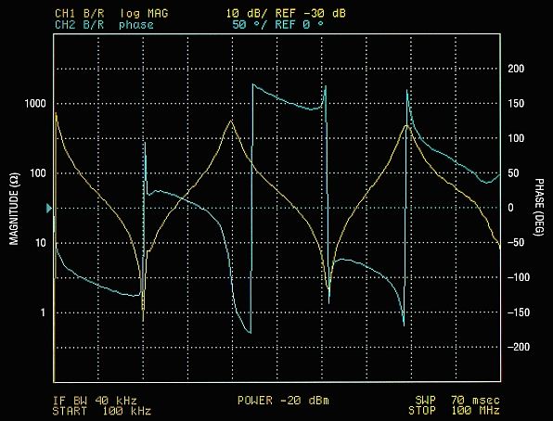553x421 pixels.
Task: Click the 0 degree phase axis label
Action: click(510, 208)
